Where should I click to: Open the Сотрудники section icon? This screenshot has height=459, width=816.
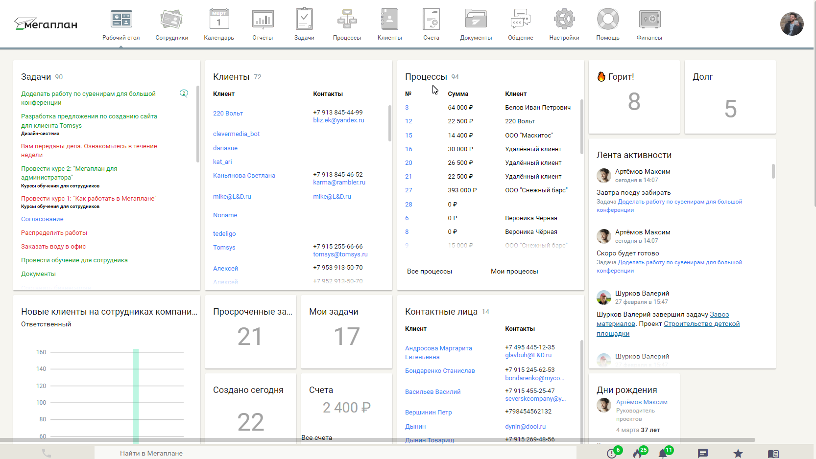[171, 20]
